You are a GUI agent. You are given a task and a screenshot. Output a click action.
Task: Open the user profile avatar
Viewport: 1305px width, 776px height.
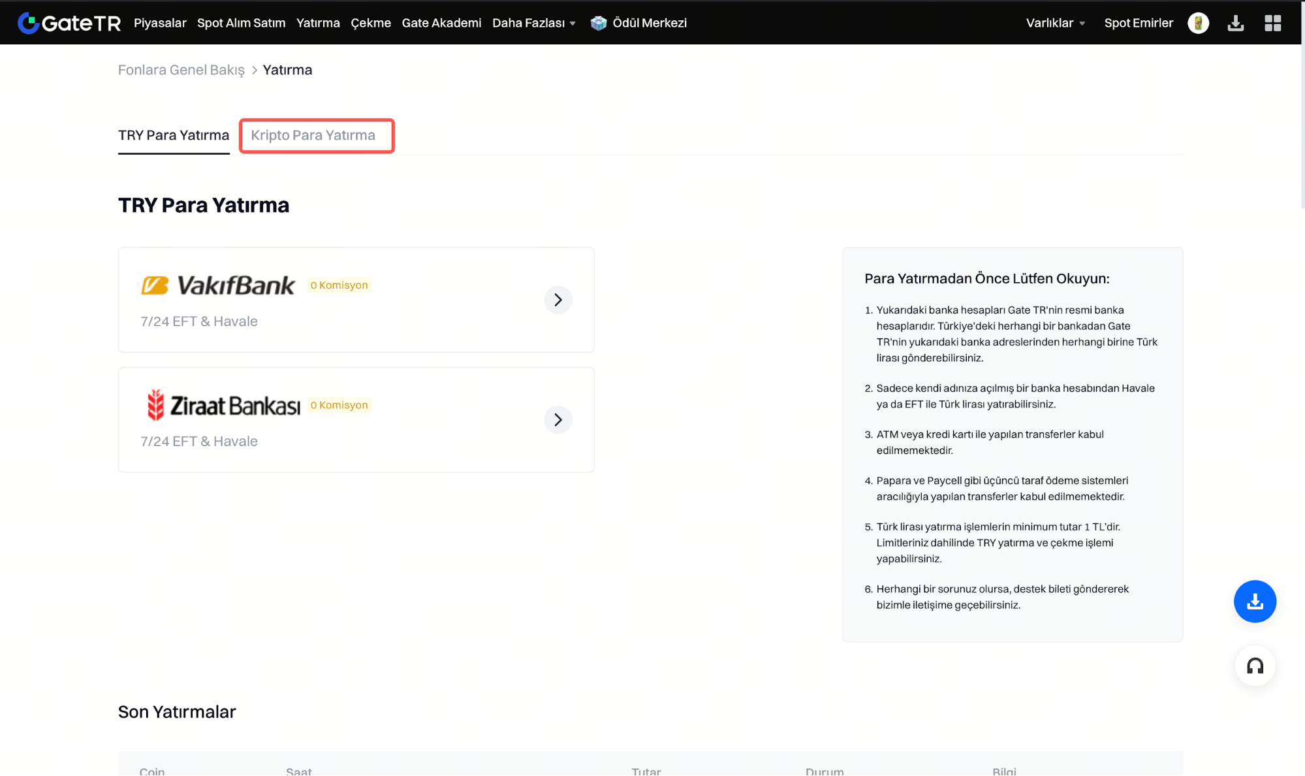click(1198, 23)
